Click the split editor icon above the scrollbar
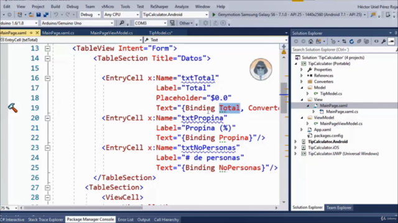Image resolution: width=398 pixels, height=223 pixels. click(x=284, y=46)
